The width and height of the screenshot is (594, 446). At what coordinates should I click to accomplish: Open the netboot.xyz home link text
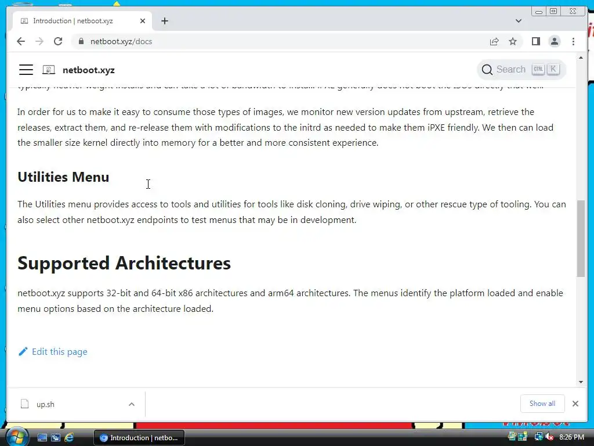pyautogui.click(x=89, y=70)
